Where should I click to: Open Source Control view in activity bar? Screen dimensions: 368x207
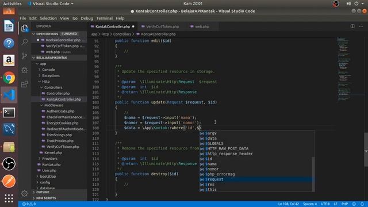coord(24,56)
